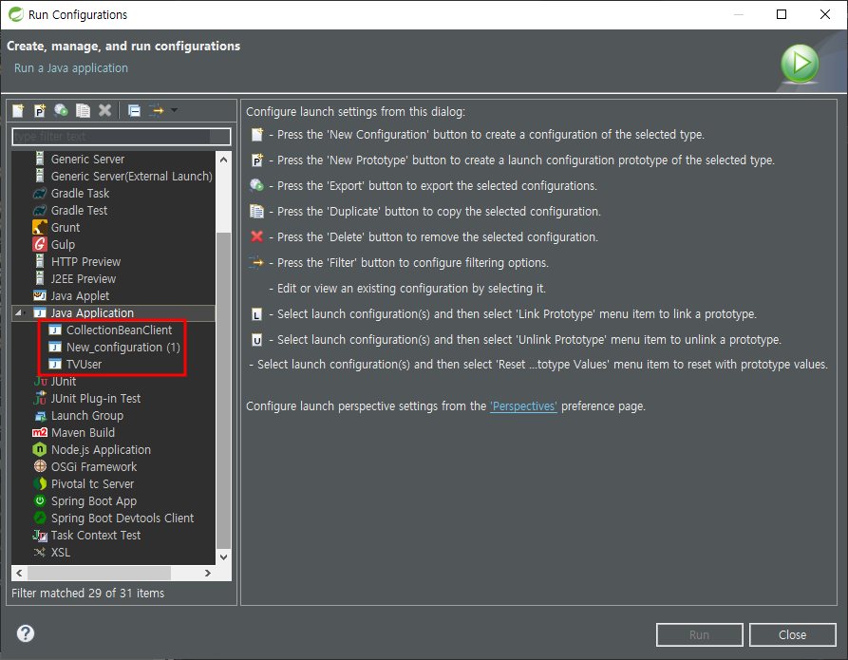
Task: Click the vertical scrollbar thumb in tree
Action: pos(224,389)
